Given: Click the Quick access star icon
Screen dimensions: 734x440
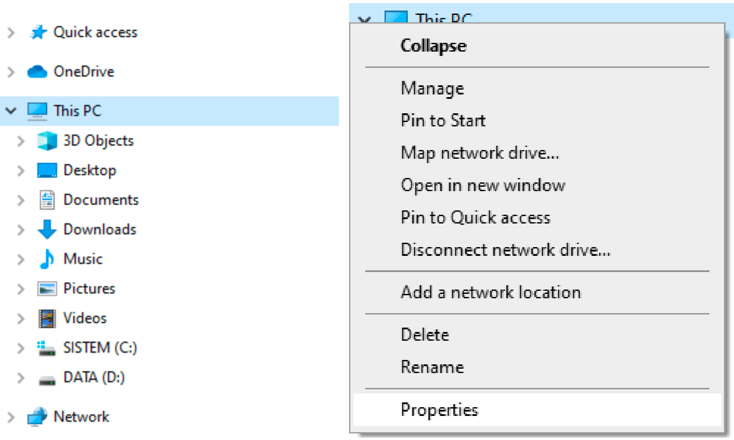Looking at the screenshot, I should click(x=39, y=32).
